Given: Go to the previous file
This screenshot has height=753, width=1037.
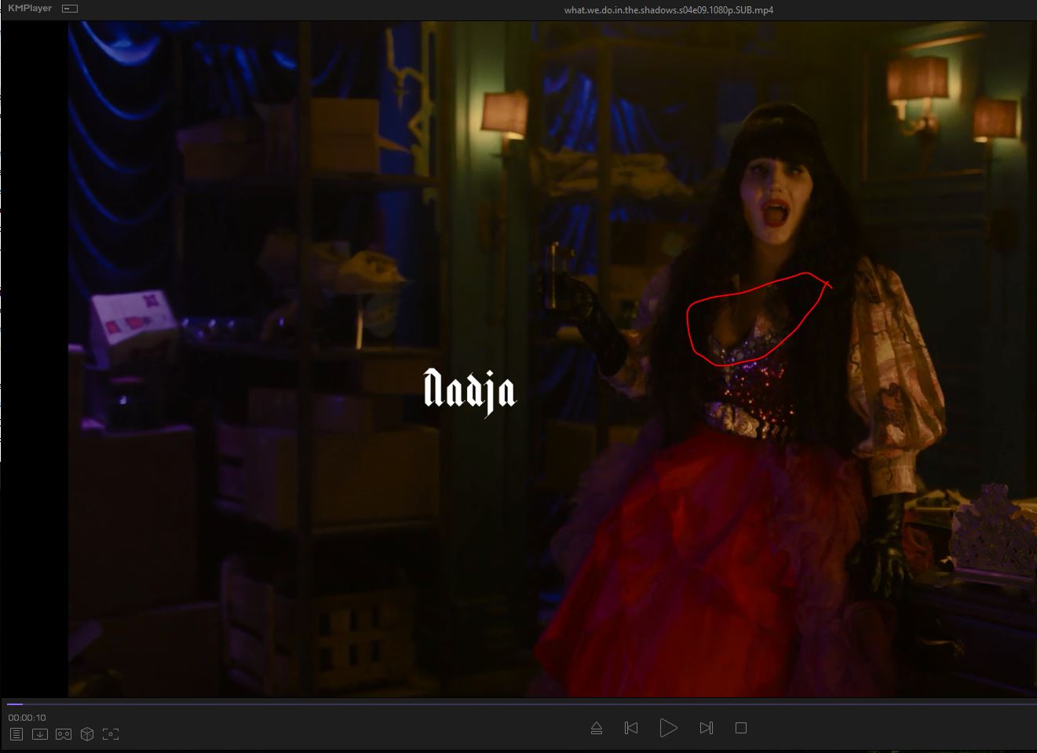Looking at the screenshot, I should pyautogui.click(x=631, y=728).
